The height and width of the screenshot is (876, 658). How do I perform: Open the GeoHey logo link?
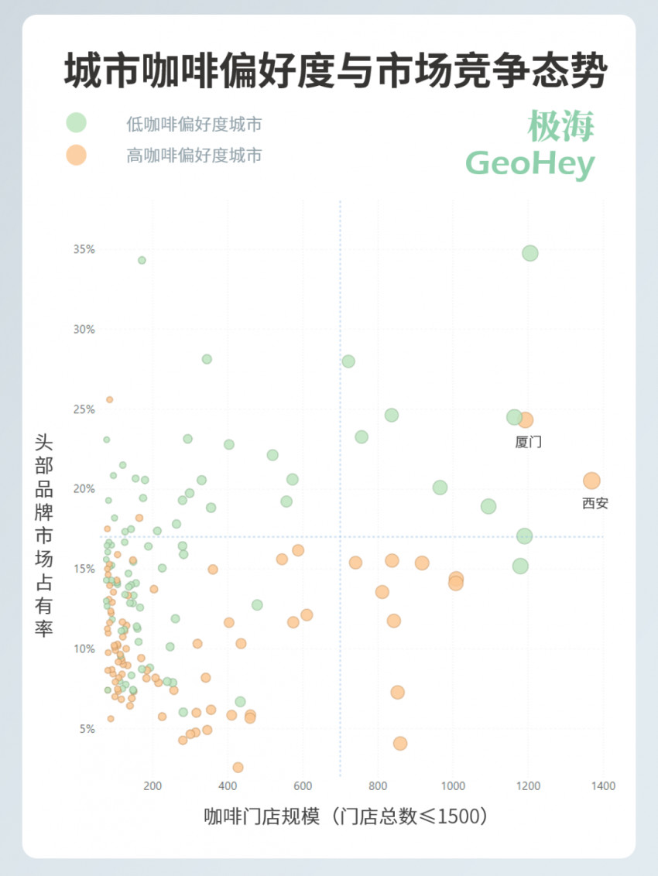[530, 163]
